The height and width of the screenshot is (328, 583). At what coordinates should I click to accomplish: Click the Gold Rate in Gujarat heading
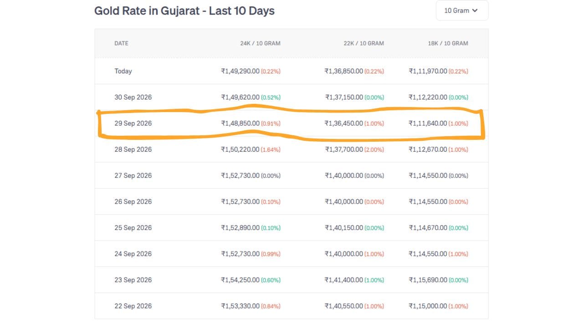[x=184, y=11]
